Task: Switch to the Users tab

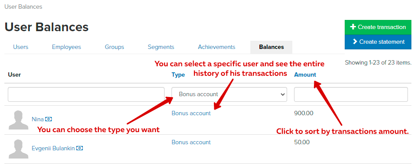Action: pyautogui.click(x=21, y=47)
